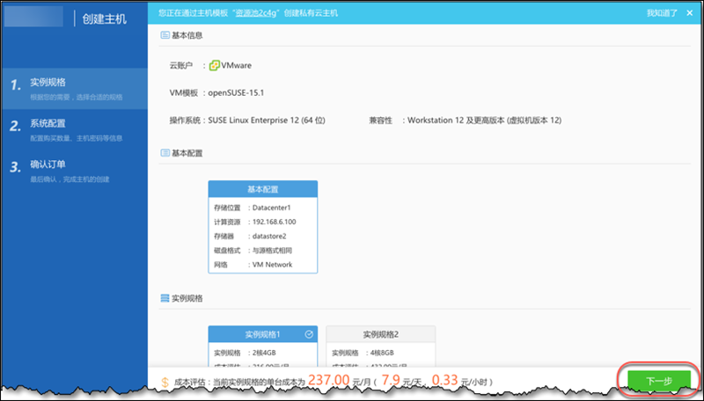The width and height of the screenshot is (704, 401).
Task: Click the 基本配置 section icon
Action: click(x=165, y=153)
